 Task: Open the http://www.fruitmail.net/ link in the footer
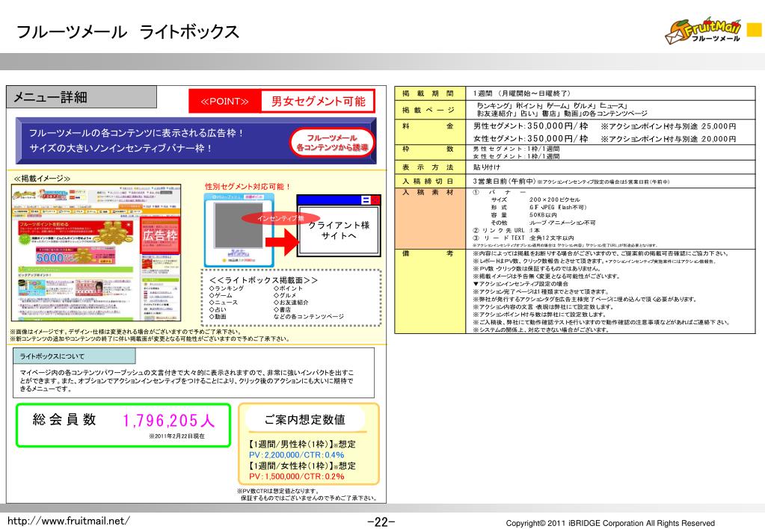(x=69, y=521)
